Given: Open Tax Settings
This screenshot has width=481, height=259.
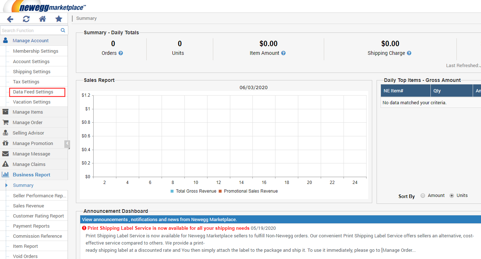Looking at the screenshot, I should click(26, 82).
